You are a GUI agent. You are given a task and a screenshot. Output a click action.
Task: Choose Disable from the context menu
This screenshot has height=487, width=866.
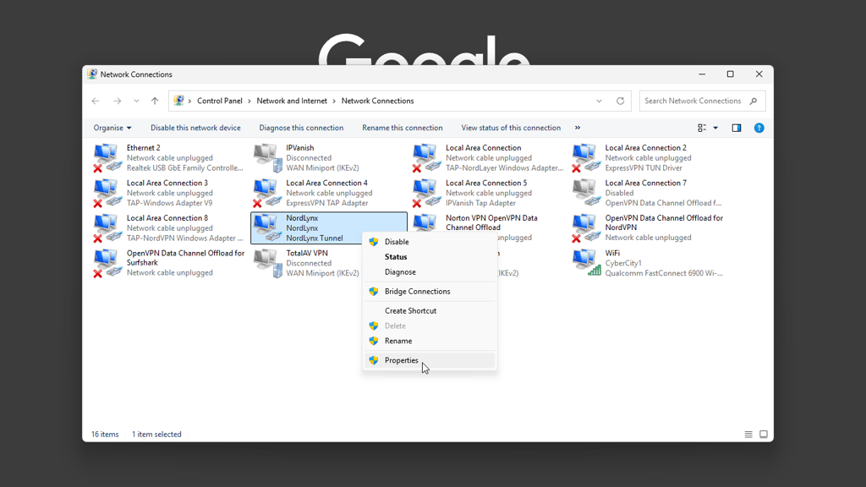430,242
